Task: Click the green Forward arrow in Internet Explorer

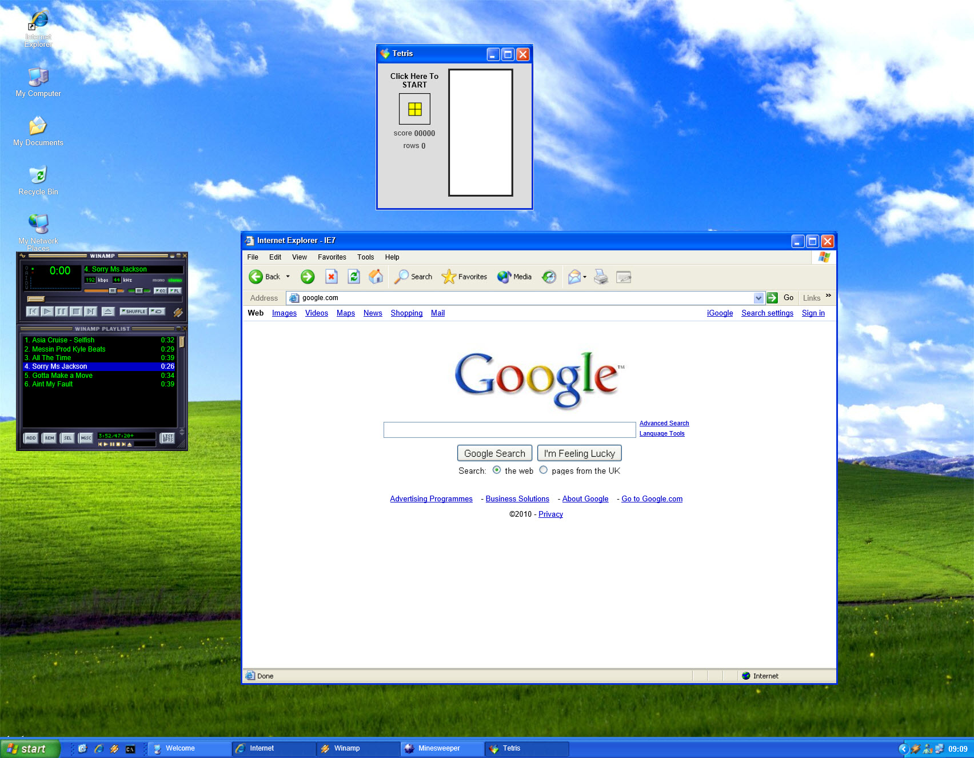Action: tap(308, 277)
